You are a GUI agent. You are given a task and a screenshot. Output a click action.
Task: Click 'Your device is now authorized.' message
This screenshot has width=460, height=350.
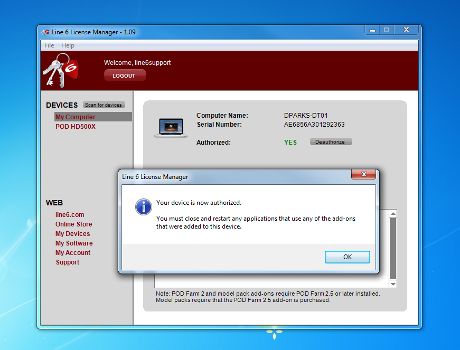coord(199,203)
